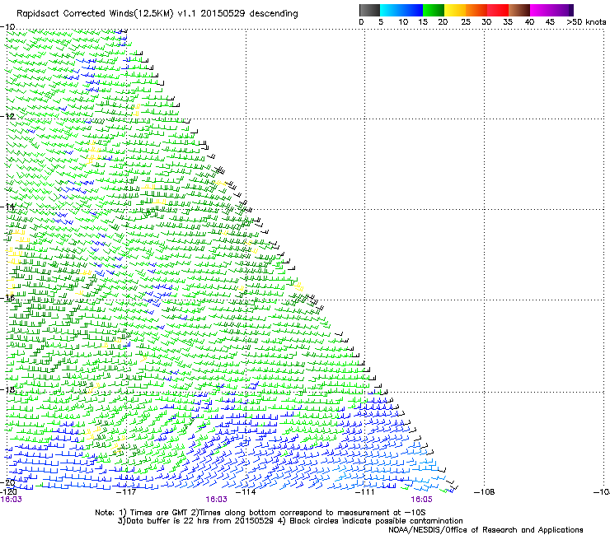Click the '>50 knots' legend label

pos(586,22)
